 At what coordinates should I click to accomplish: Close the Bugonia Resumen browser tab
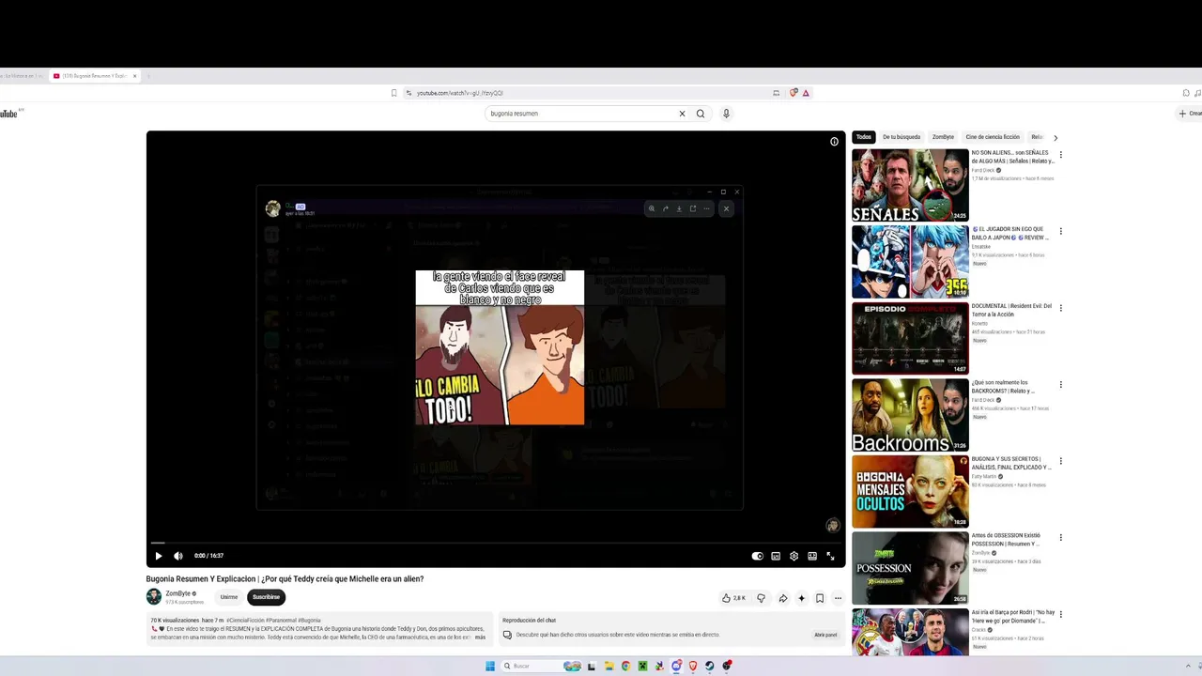(134, 76)
